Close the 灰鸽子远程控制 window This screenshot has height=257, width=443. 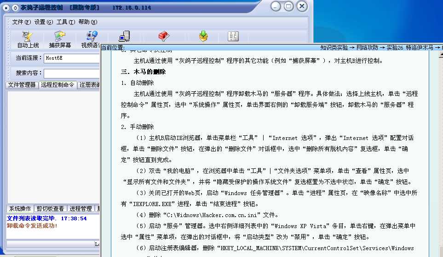click(302, 6)
